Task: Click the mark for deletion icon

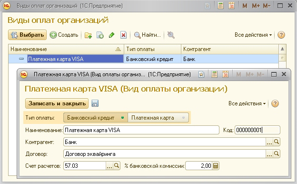Action: coord(123,35)
